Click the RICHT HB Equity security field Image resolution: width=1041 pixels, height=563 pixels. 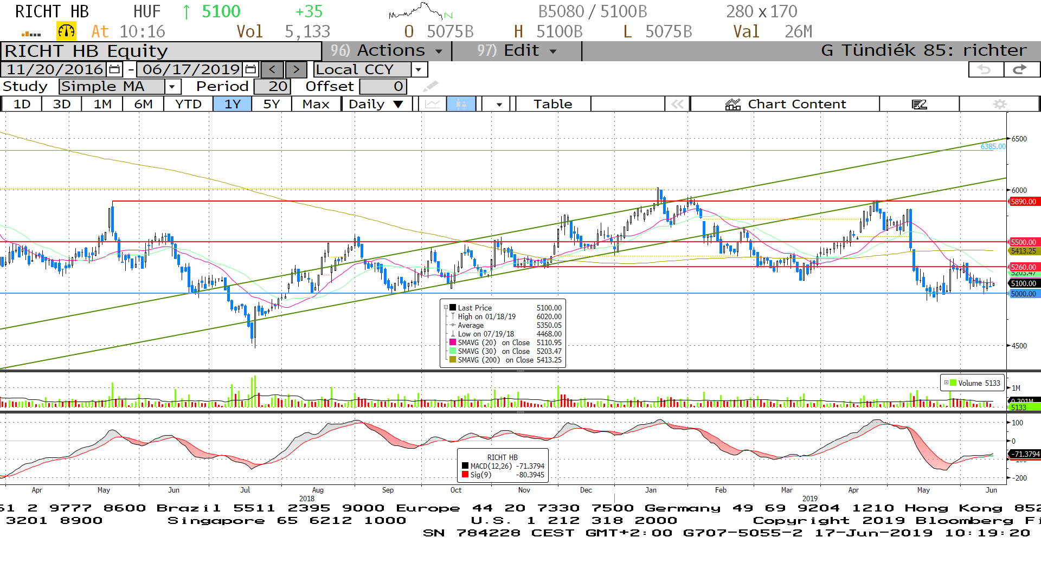162,51
